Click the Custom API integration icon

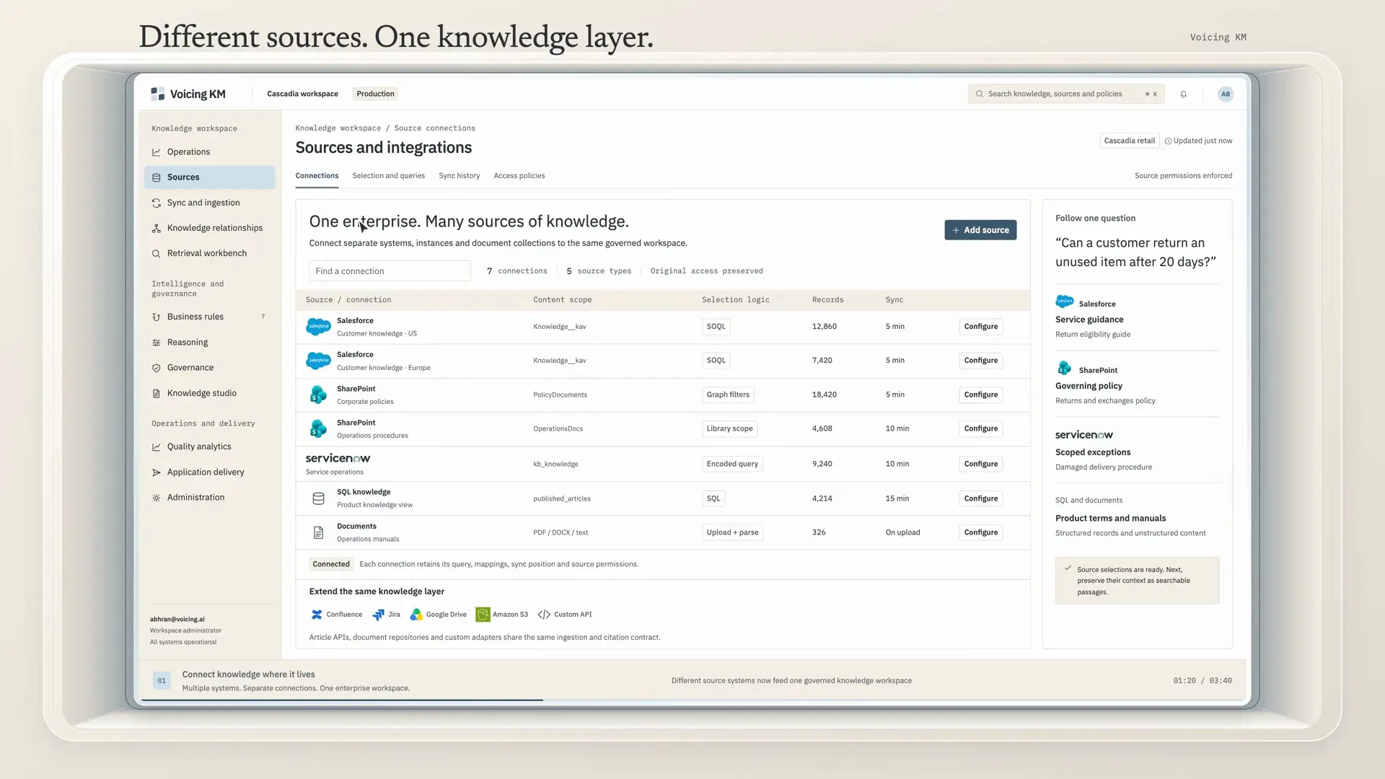[x=544, y=615]
